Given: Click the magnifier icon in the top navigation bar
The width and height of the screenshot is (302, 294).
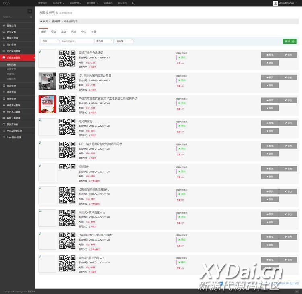Looking at the screenshot, I should [x=133, y=3].
